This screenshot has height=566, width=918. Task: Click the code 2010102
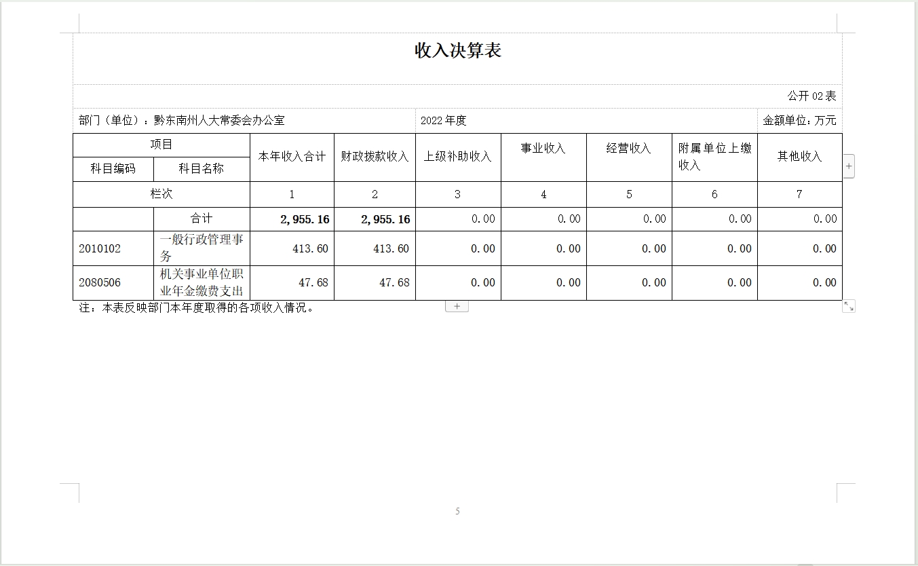click(100, 248)
